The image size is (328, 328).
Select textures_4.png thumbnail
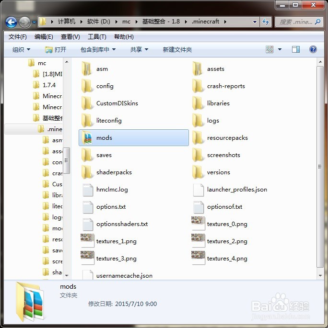[198, 258]
